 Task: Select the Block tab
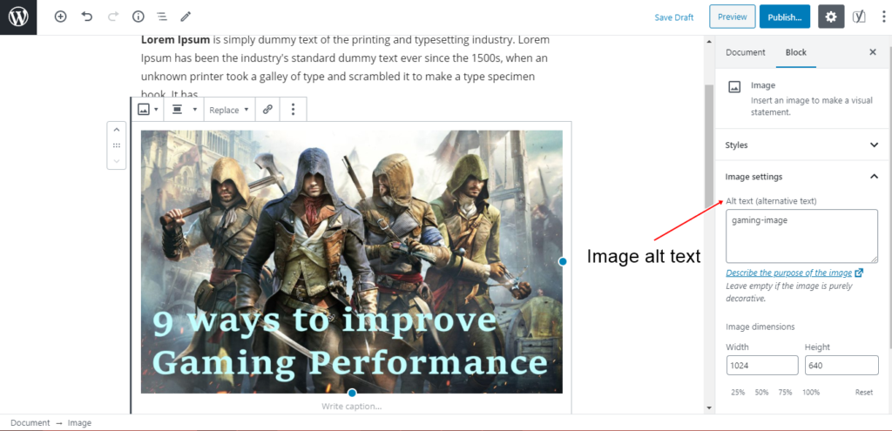point(796,52)
